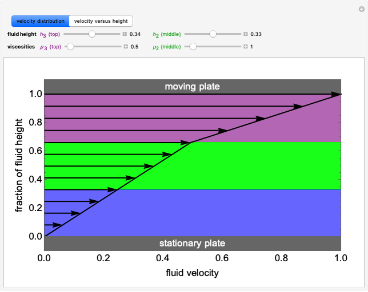Click the fluid velocity axis label
The width and height of the screenshot is (368, 292).
coord(192,273)
